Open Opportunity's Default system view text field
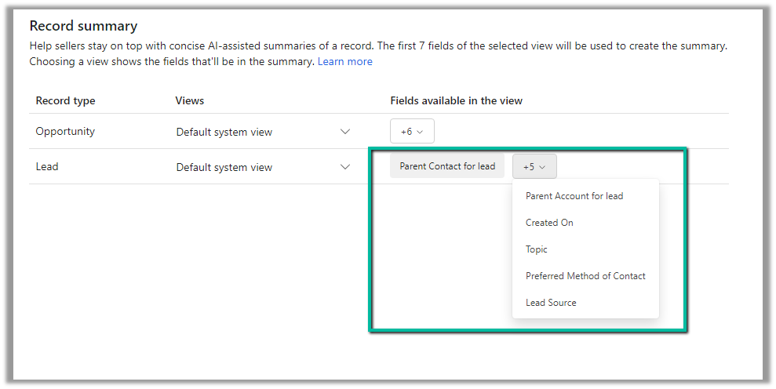 [x=224, y=133]
